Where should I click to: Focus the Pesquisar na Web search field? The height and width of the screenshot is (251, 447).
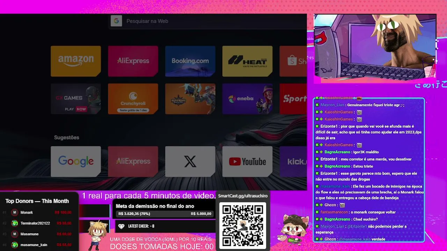[208, 21]
